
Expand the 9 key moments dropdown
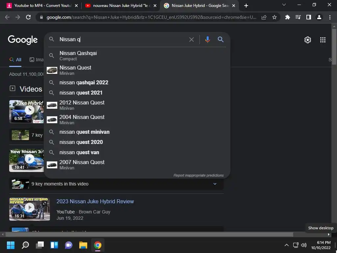point(215,184)
